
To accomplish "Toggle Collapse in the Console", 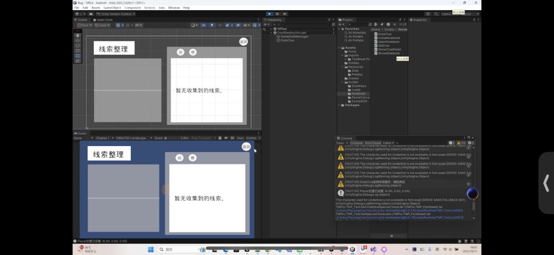I will pyautogui.click(x=357, y=143).
